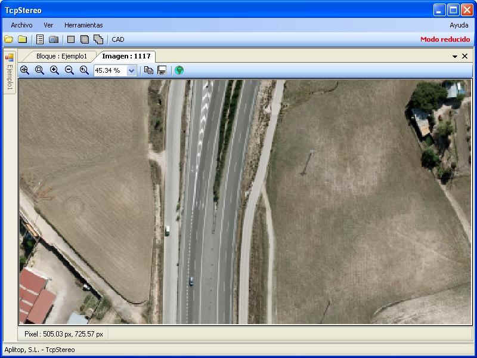Click the save image disk icon

click(x=162, y=70)
